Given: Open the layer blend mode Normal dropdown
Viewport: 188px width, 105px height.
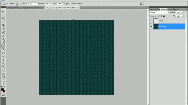Looking at the screenshot, I should [160, 12].
